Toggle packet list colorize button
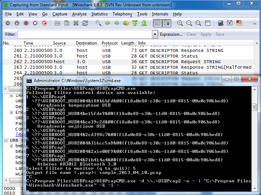Viewport: 261px width, 195px height. (x=157, y=23)
